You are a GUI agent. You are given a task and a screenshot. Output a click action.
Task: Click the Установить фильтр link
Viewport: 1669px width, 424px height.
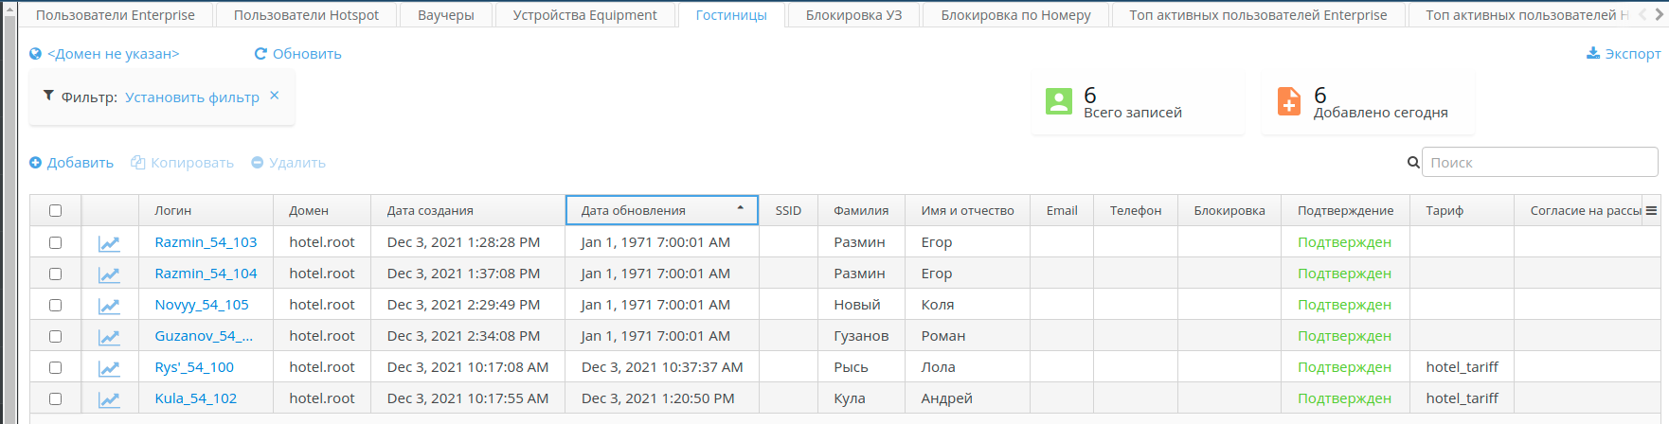click(x=192, y=97)
